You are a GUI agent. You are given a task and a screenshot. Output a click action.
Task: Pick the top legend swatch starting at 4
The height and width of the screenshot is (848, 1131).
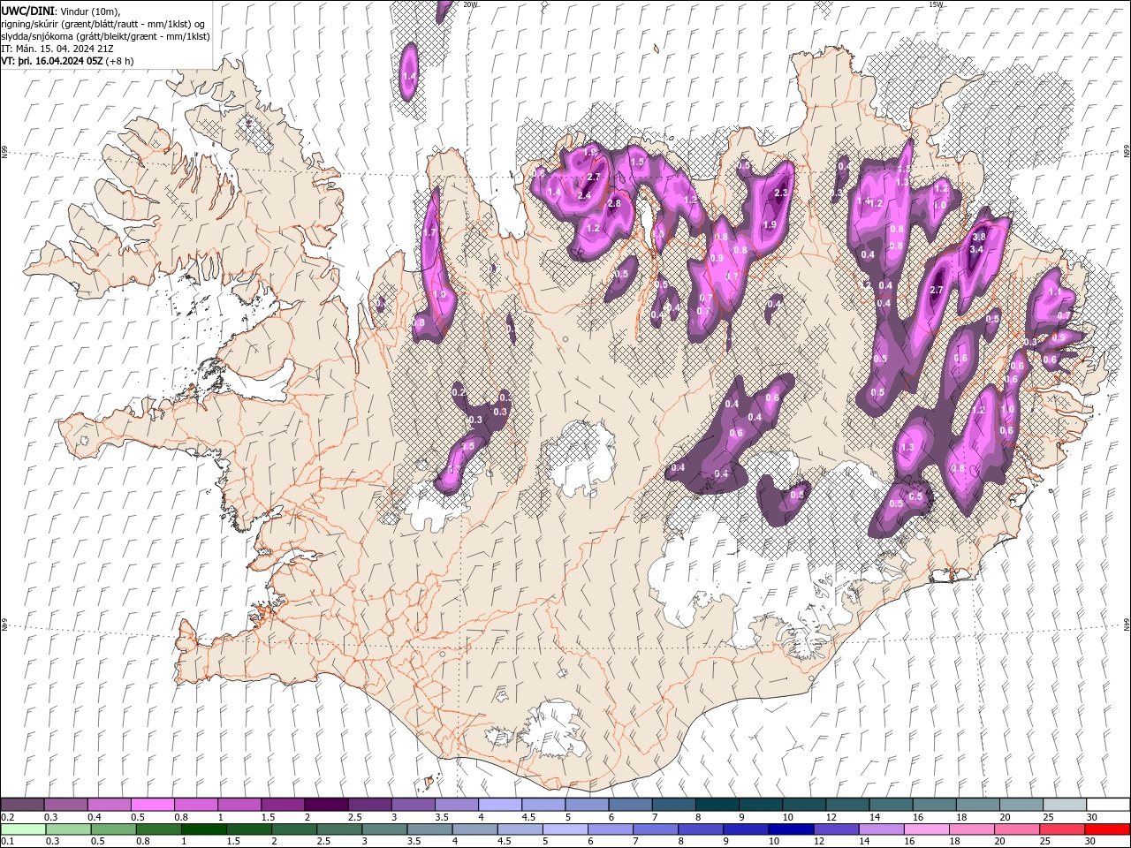tap(500, 805)
